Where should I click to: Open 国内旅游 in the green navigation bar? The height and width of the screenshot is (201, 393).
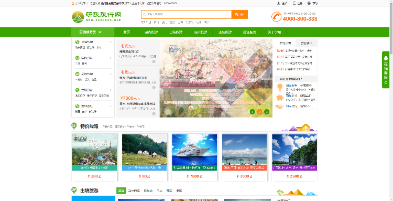(x=151, y=32)
